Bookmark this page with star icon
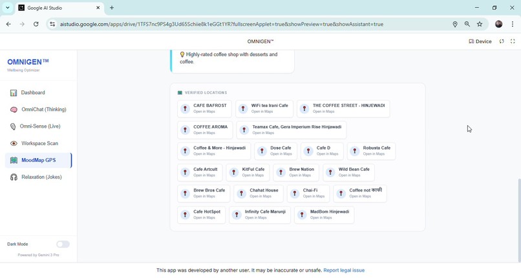The image size is (521, 278). [480, 25]
